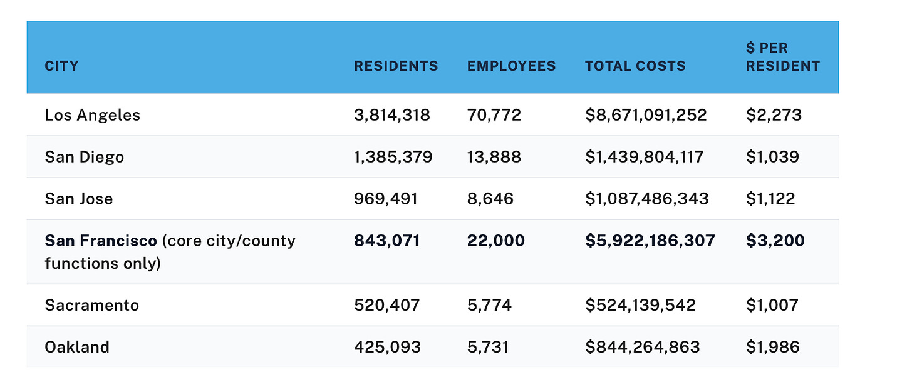Select the Sacramento city cell
This screenshot has width=912, height=387.
click(x=91, y=305)
